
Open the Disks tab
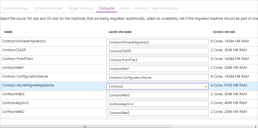pos(125,8)
